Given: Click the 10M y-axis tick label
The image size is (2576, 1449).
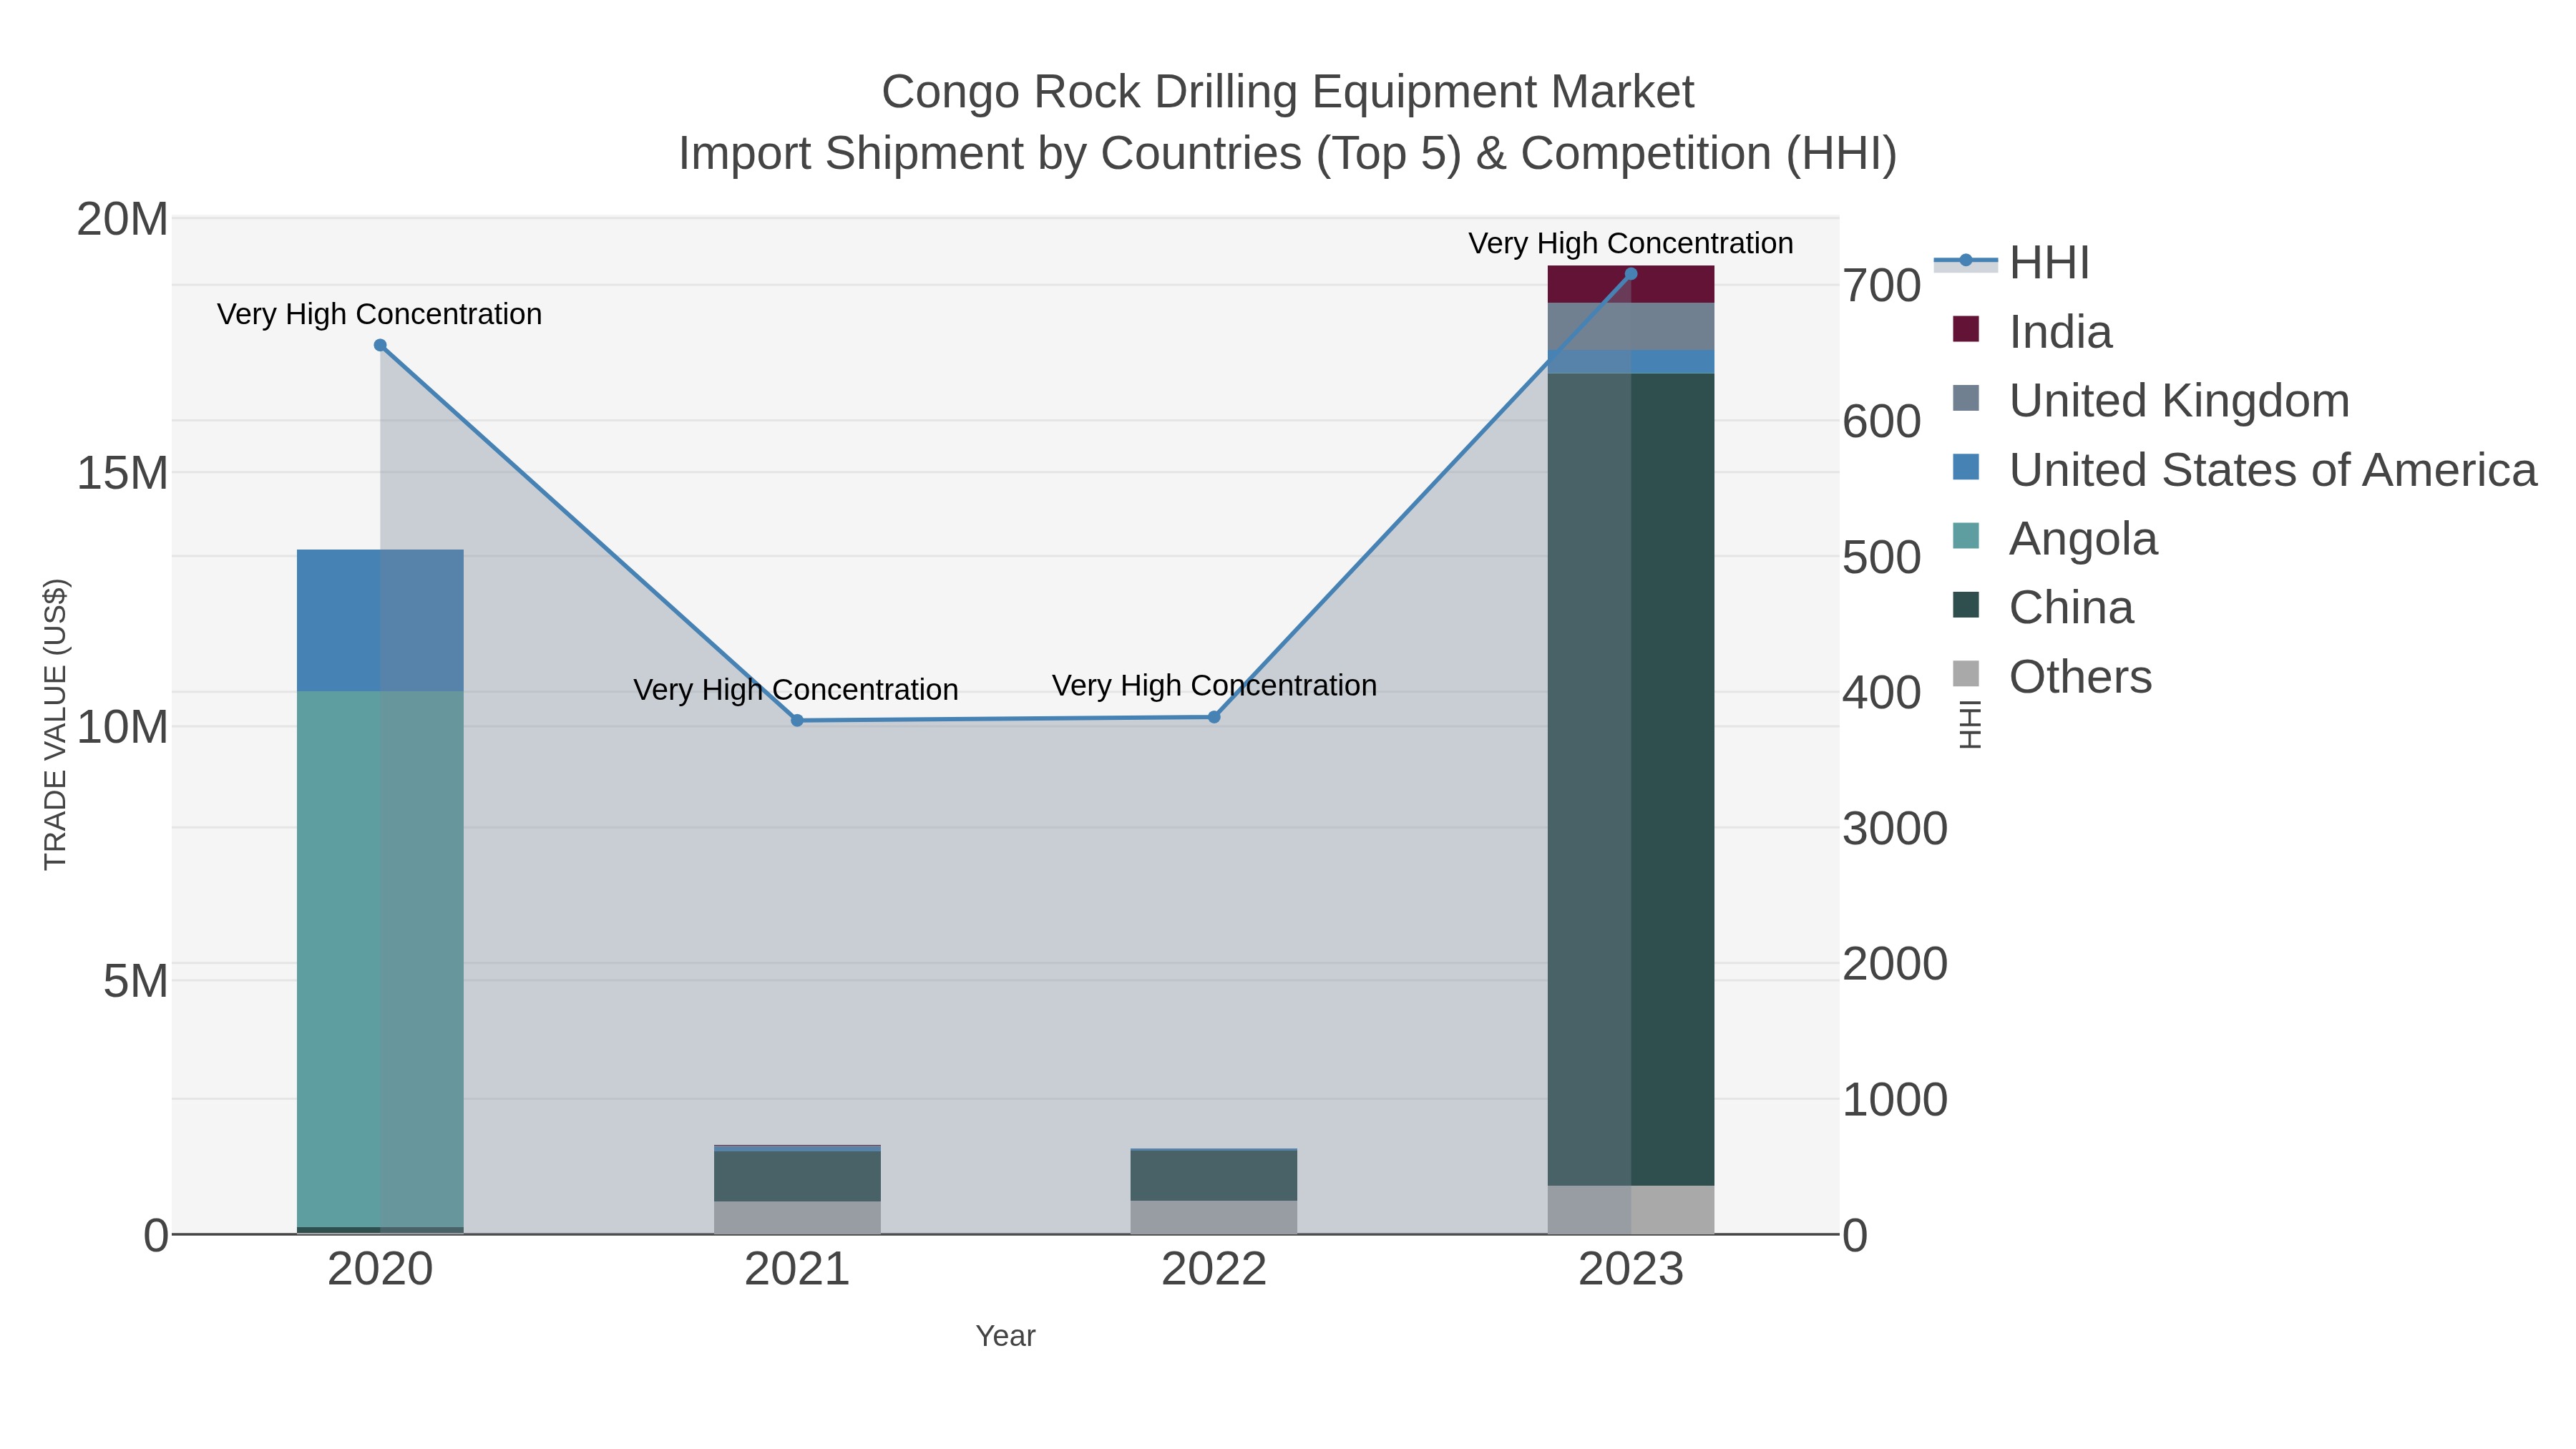Looking at the screenshot, I should click(122, 727).
